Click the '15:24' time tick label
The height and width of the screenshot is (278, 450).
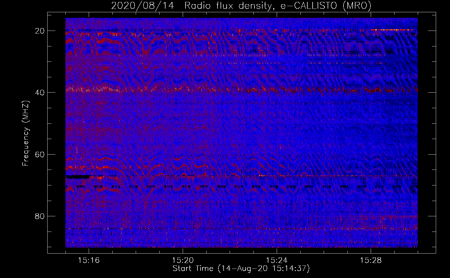(277, 260)
